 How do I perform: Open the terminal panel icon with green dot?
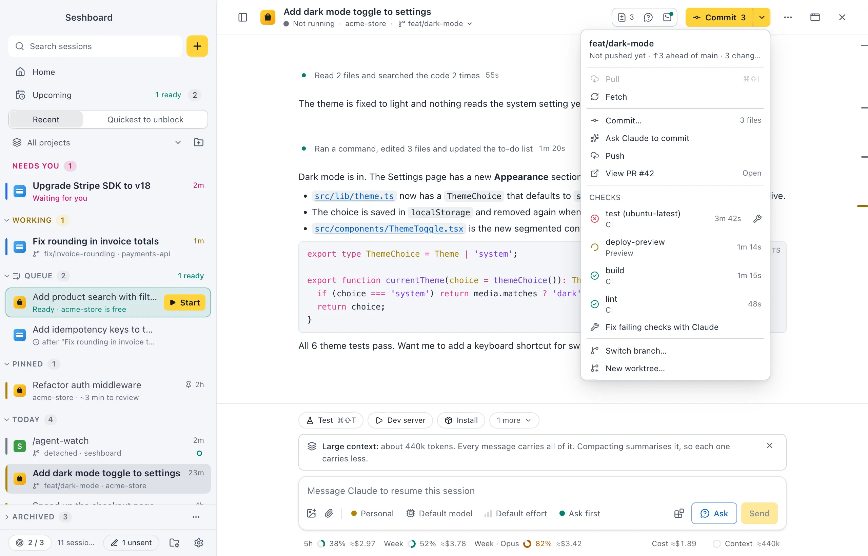[x=668, y=17]
